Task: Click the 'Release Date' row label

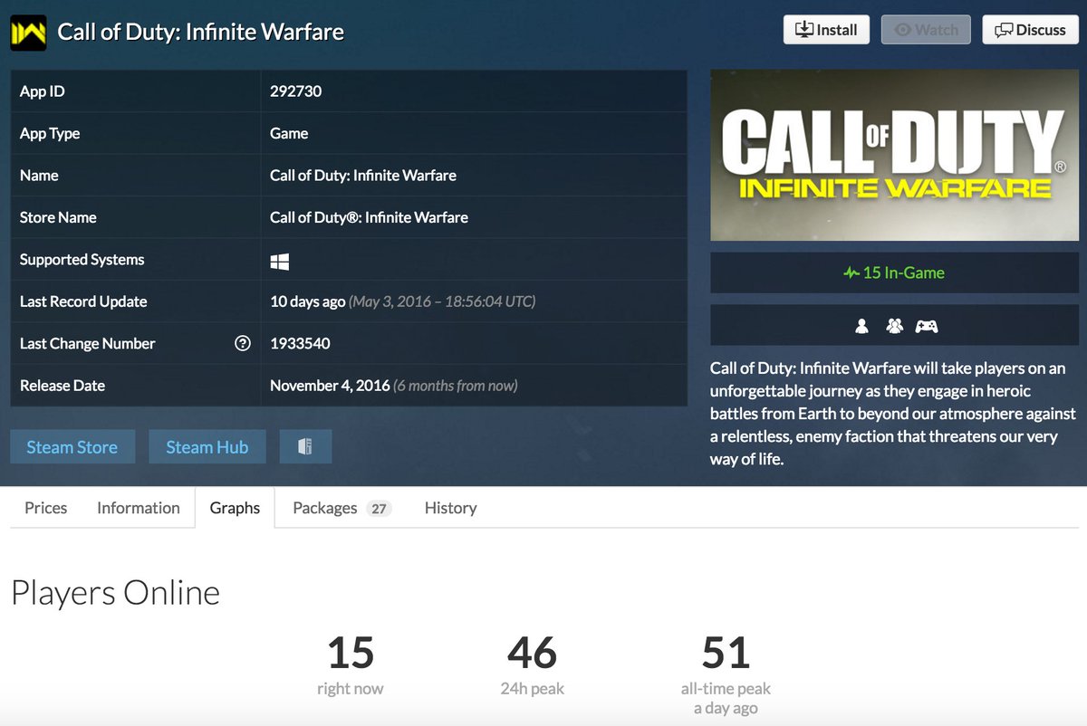Action: coord(63,386)
